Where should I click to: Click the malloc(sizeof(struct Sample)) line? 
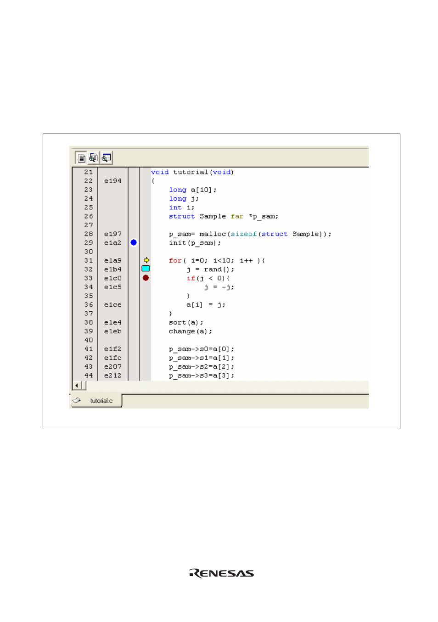(x=250, y=234)
